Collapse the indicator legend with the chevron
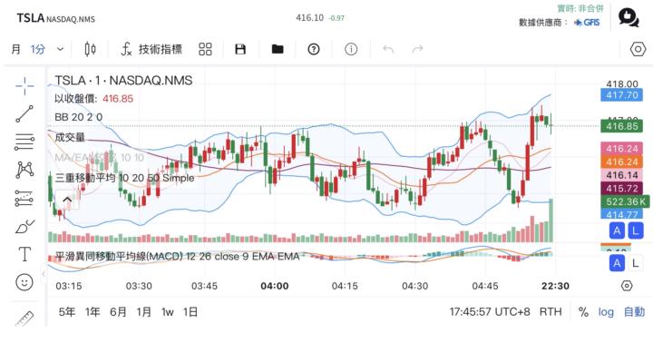Screen dimensions: 653x343 67,200
